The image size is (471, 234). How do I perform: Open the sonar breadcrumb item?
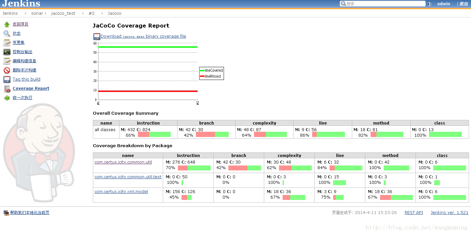tap(37, 13)
